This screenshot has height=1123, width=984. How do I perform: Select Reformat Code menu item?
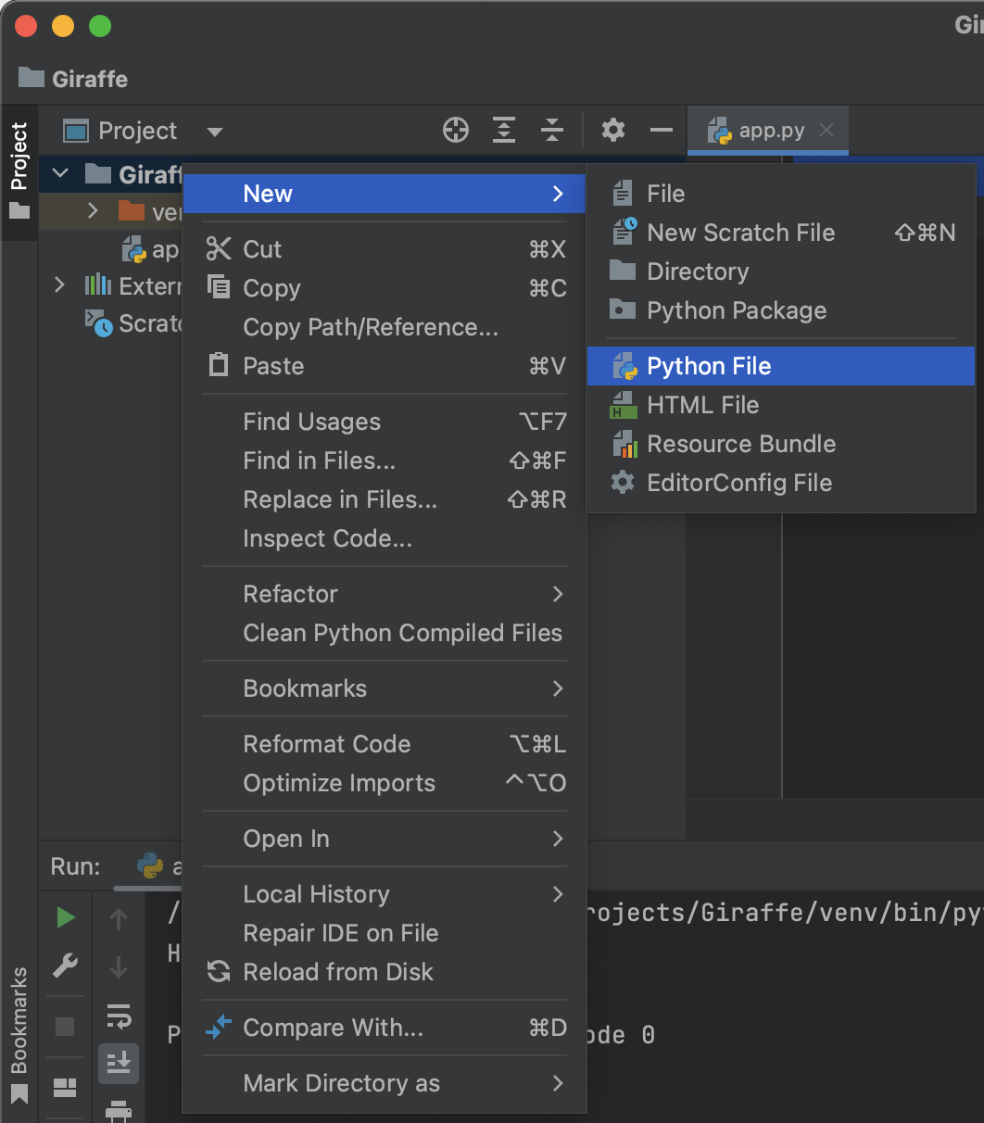(x=385, y=744)
